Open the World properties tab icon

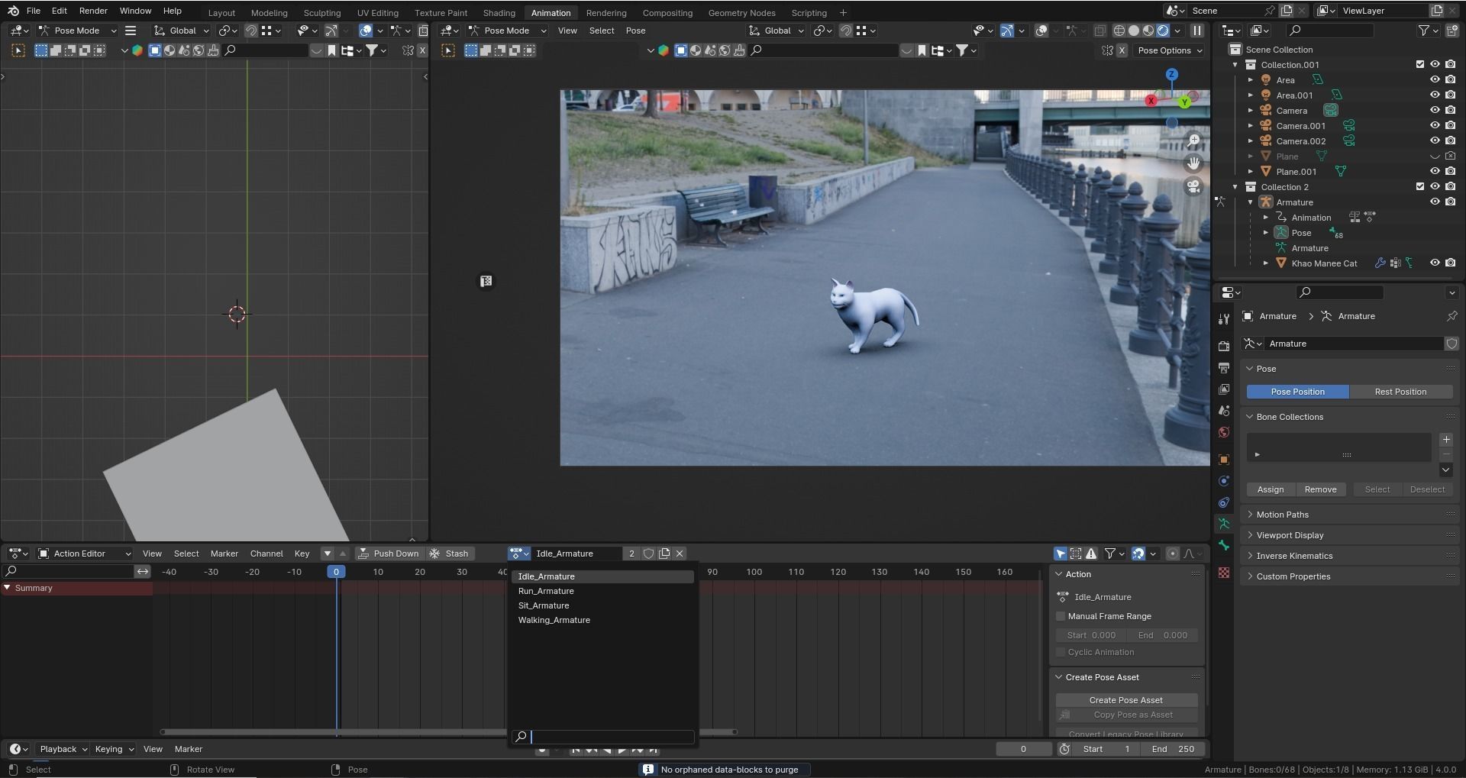point(1224,432)
